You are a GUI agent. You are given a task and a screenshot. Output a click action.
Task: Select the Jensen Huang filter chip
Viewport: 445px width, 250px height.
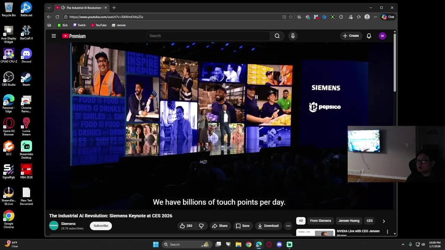pyautogui.click(x=349, y=221)
